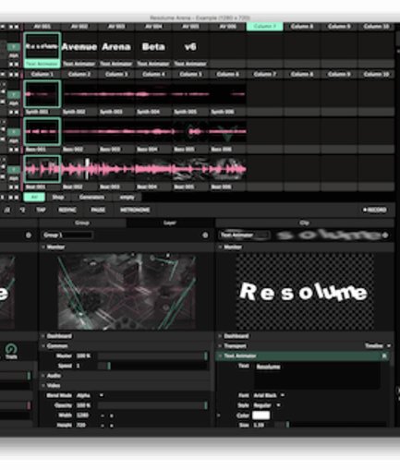This screenshot has width=400, height=470.
Task: Open the Font Arial Black dropdown
Action: click(x=269, y=395)
